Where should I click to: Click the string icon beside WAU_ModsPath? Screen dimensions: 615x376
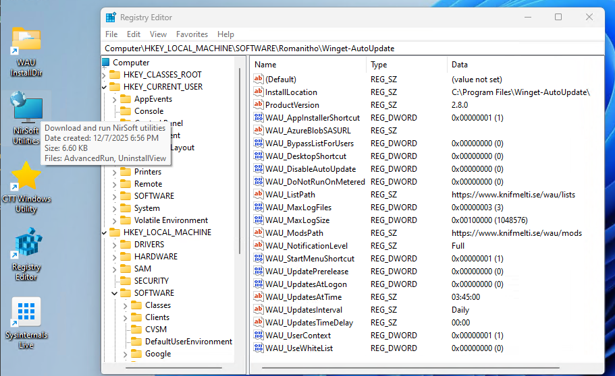click(258, 232)
